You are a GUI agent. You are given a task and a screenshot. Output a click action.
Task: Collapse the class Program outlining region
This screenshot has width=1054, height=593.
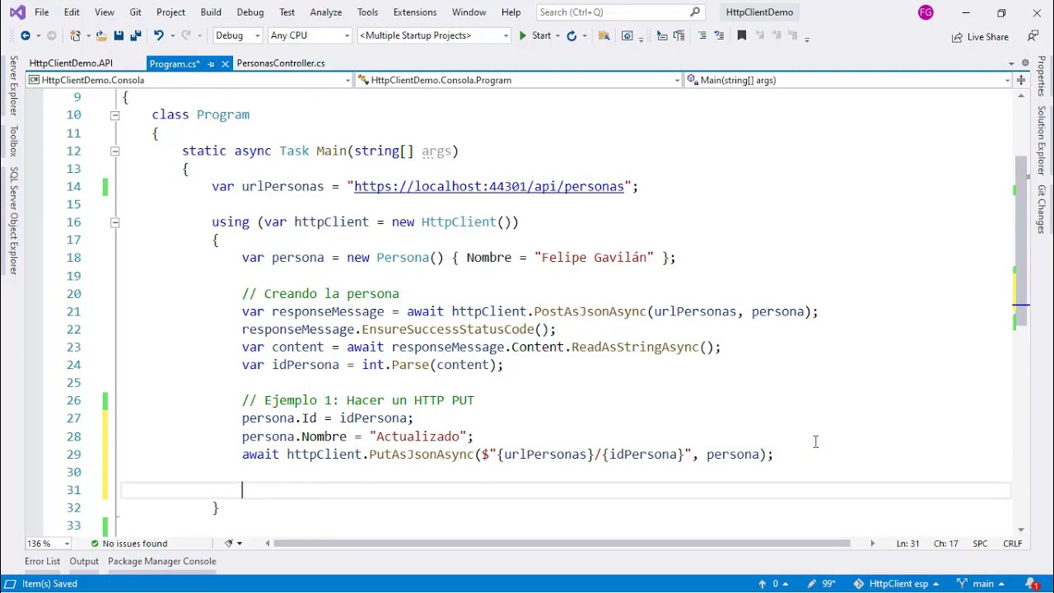(x=114, y=115)
